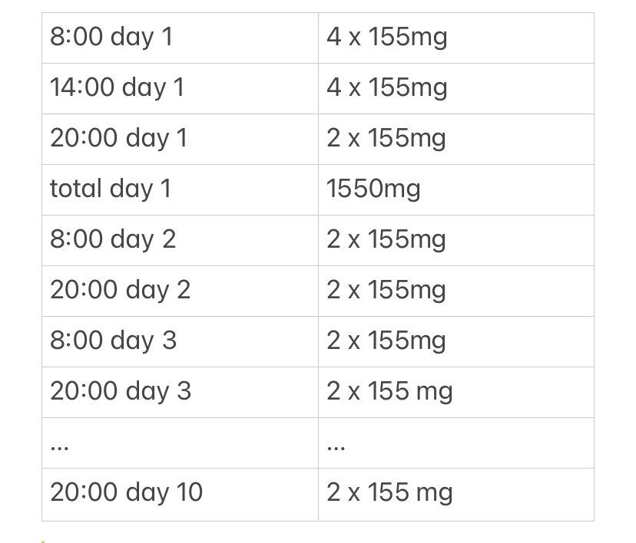This screenshot has height=543, width=636.
Task: Click the "8:00 day 3" time cell
Action: pyautogui.click(x=114, y=341)
